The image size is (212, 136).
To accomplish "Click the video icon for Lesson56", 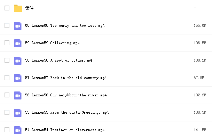I will pyautogui.click(x=18, y=96).
